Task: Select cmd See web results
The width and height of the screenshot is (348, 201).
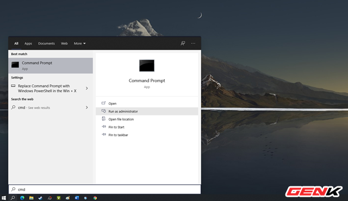Action: [x=51, y=108]
